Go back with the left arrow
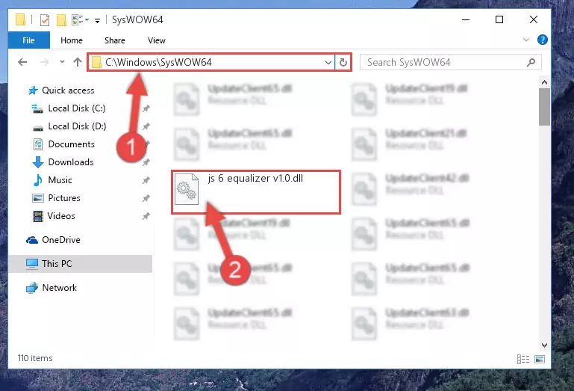Image resolution: width=574 pixels, height=391 pixels. [22, 62]
